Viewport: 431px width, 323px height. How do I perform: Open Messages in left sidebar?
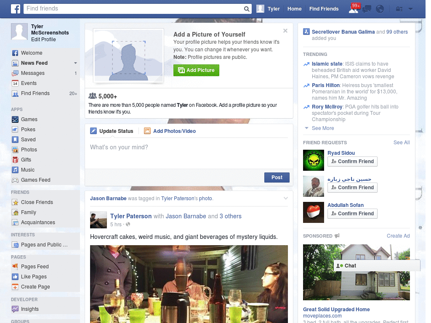tap(45, 73)
